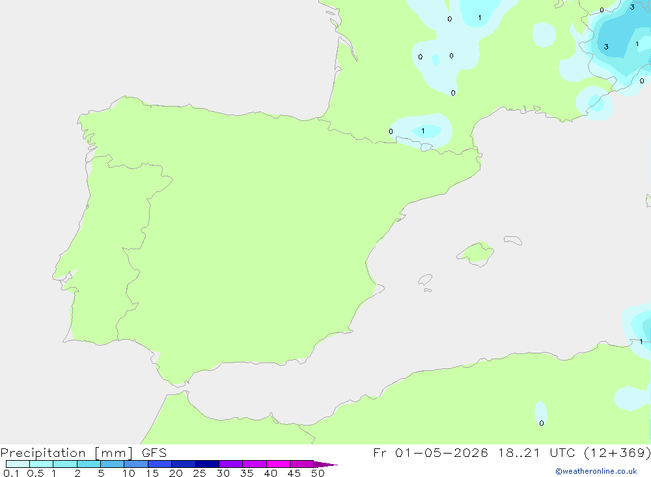
Task: Open the weatheronline.co.uk copyright link
Action: [x=596, y=471]
